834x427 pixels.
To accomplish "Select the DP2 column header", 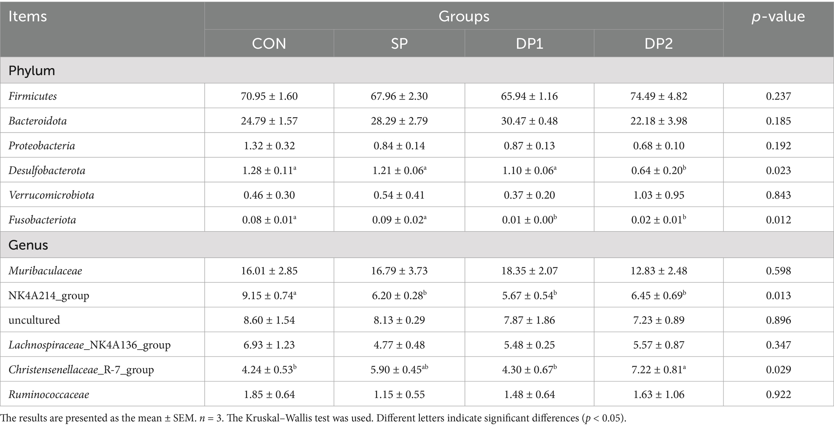I will pyautogui.click(x=659, y=44).
